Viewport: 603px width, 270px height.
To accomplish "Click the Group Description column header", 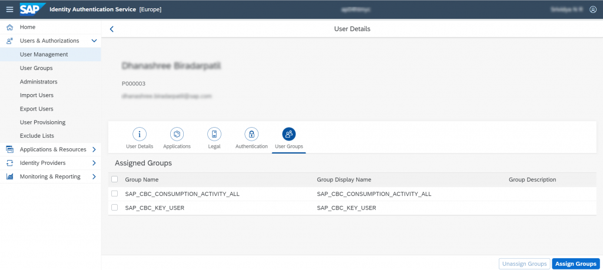I will (532, 180).
